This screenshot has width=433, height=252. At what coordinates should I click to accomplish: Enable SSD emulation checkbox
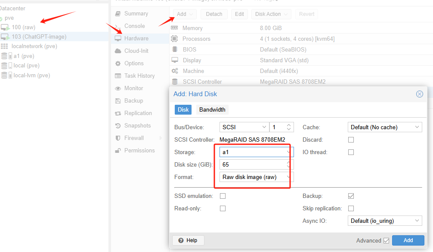coord(223,196)
